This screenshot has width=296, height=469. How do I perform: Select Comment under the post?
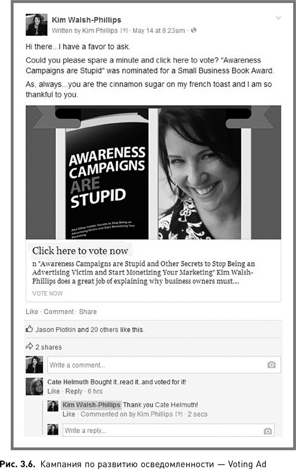pos(59,312)
